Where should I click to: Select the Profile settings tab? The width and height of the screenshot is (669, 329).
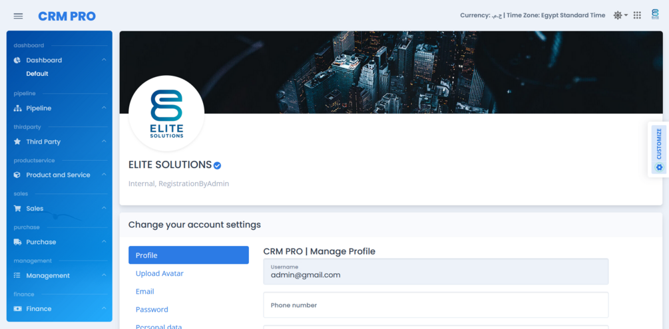click(x=188, y=255)
